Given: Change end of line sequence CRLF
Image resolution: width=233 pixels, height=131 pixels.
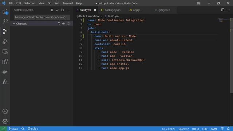Looking at the screenshot, I should [x=205, y=129].
